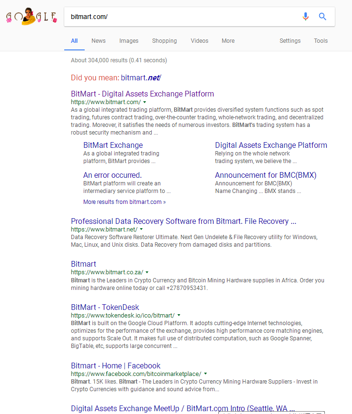Click the 'Did you mean:' red label
The width and height of the screenshot is (352, 414).
[95, 77]
